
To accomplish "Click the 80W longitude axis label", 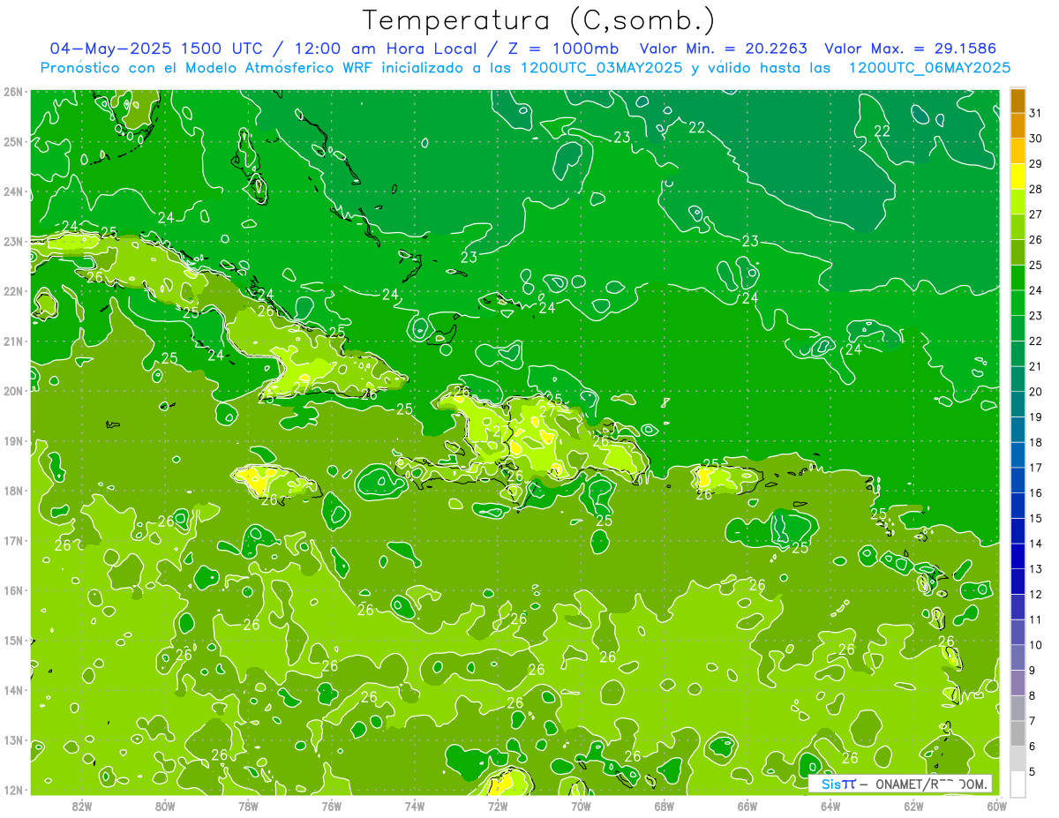I will click(x=165, y=807).
